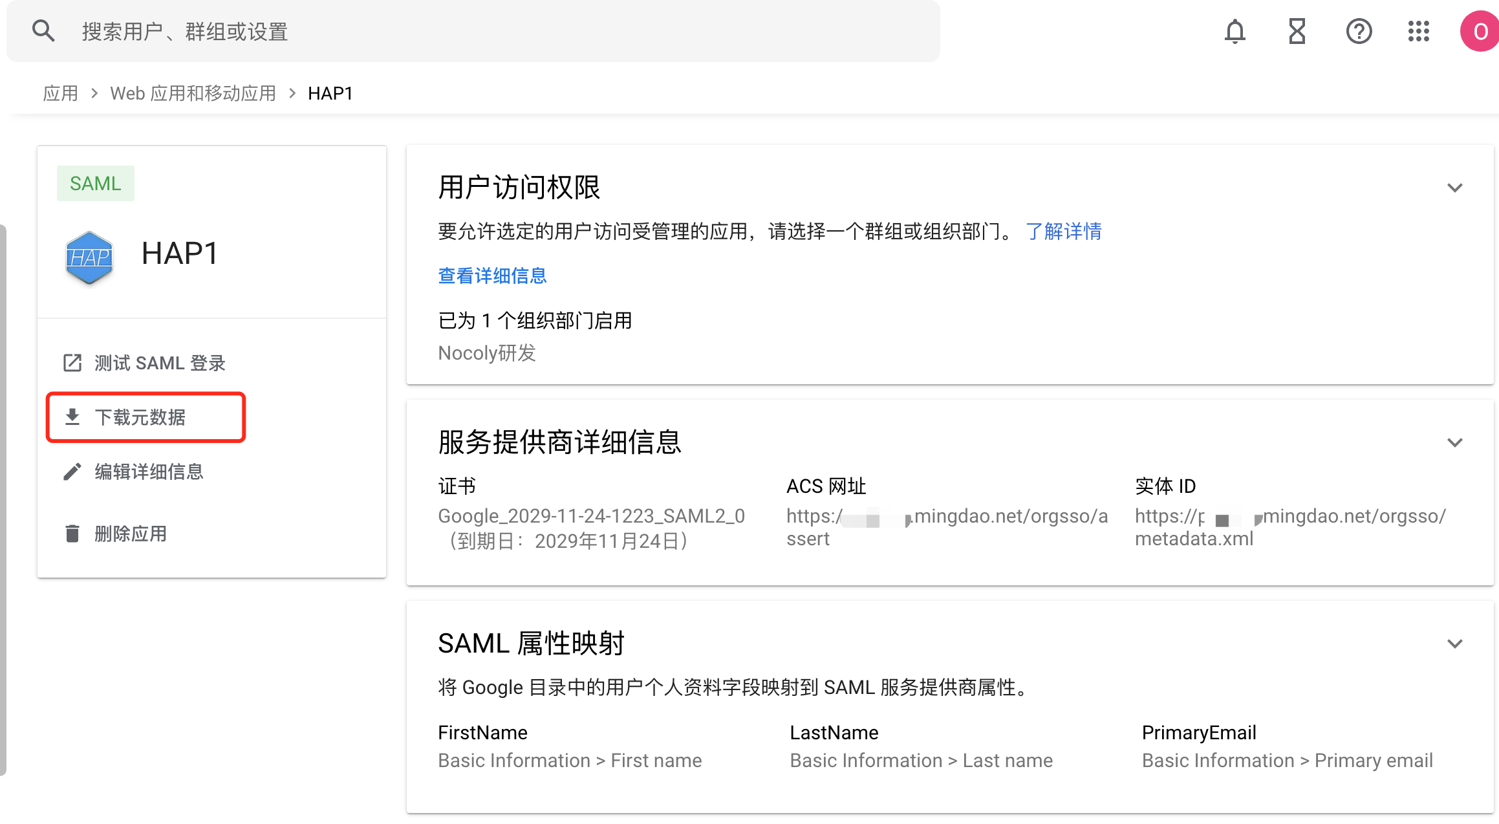Click Basic Information > First name mapping
Screen dimensions: 1499x824
[570, 761]
